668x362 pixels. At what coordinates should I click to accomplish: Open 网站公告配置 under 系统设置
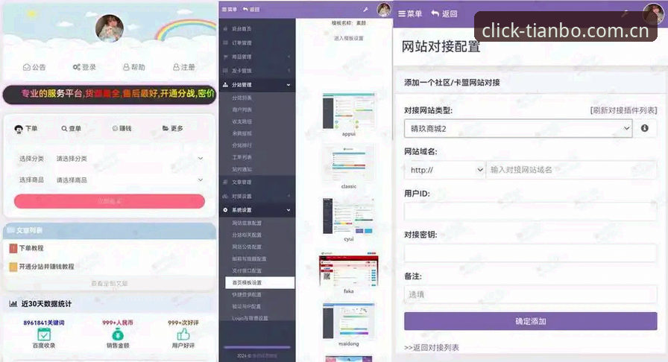click(247, 247)
